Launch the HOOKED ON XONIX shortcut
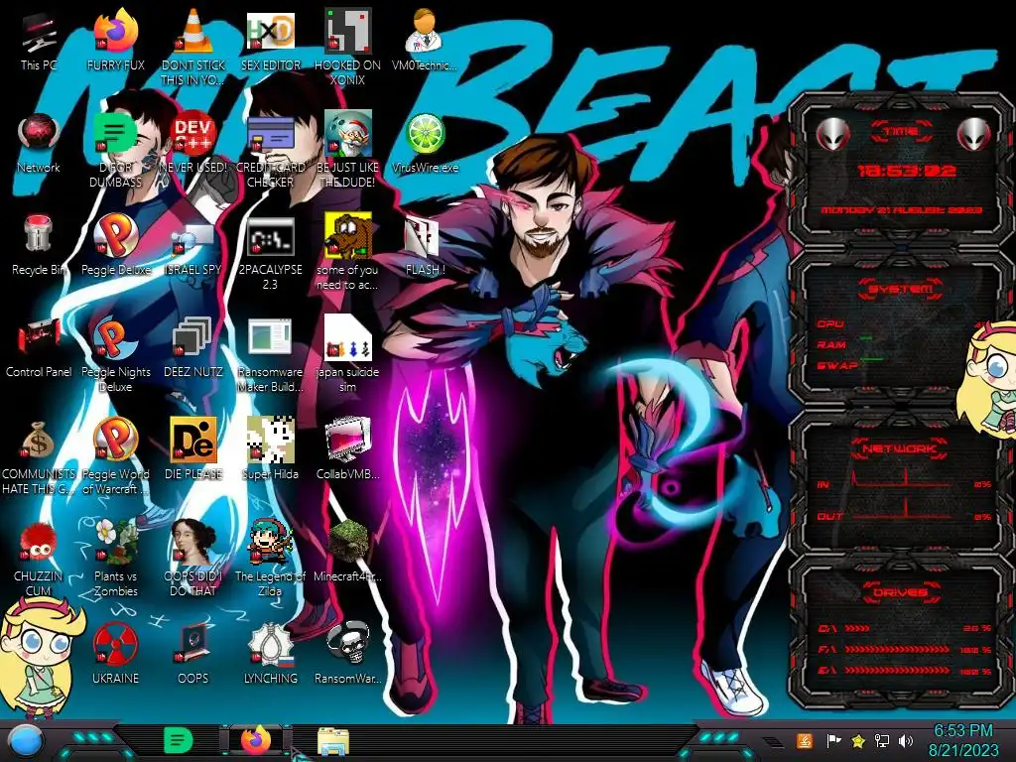 [347, 46]
